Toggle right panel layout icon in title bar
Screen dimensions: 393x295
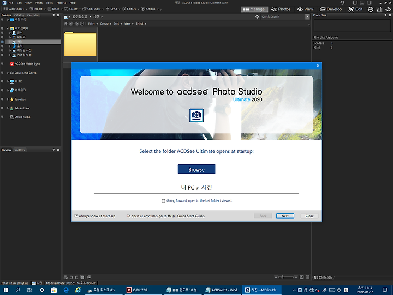(369, 3)
